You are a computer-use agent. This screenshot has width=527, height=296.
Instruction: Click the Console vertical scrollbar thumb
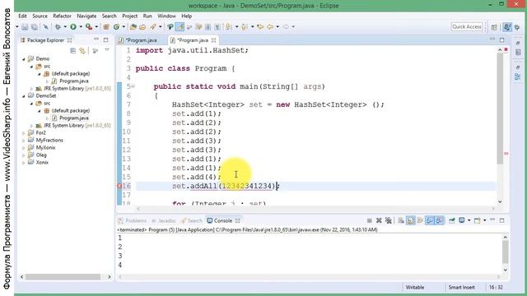[505, 252]
